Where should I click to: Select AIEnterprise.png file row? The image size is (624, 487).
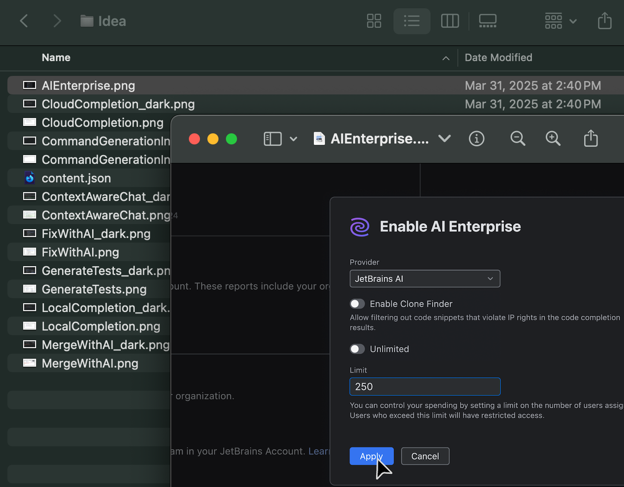point(316,86)
